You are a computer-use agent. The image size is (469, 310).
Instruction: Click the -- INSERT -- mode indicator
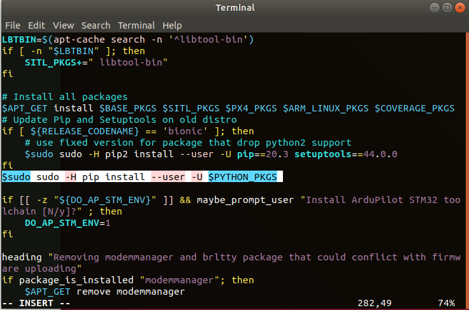tap(36, 303)
